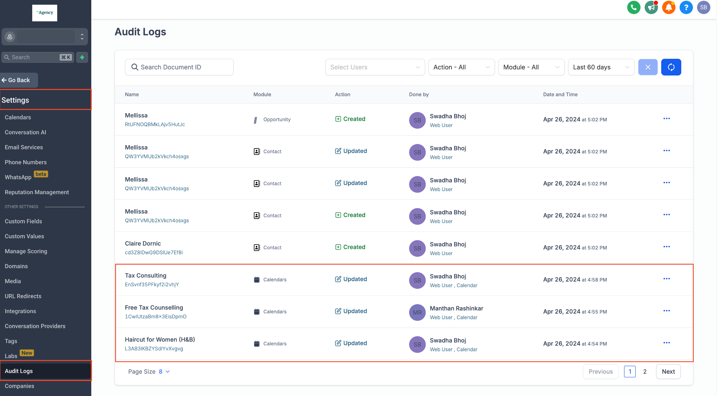Click the Search Document ID field
717x396 pixels.
click(179, 67)
